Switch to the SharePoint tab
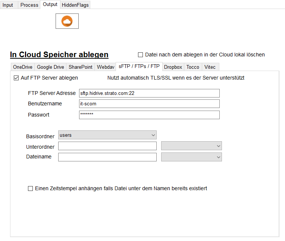Image resolution: width=285 pixels, height=241 pixels. point(80,67)
